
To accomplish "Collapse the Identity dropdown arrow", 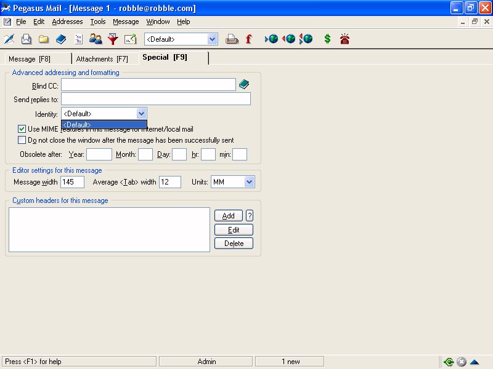I will (x=142, y=114).
